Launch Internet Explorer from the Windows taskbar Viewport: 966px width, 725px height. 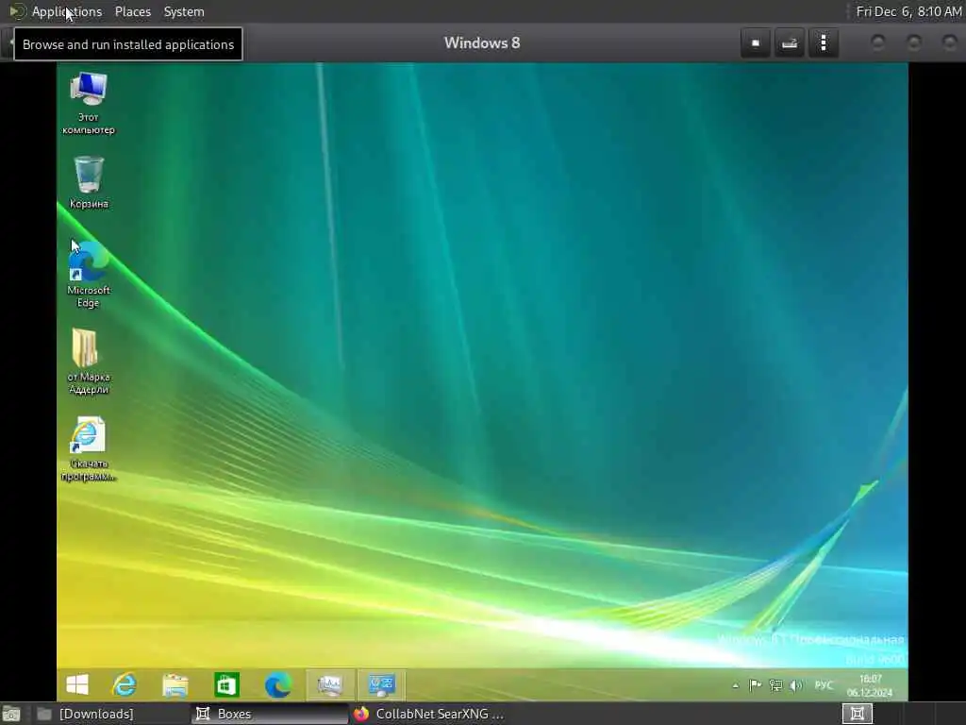(x=124, y=684)
